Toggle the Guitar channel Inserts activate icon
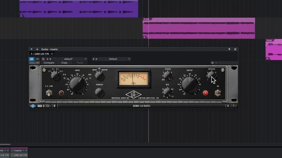The height and width of the screenshot is (158, 282). click(12, 151)
